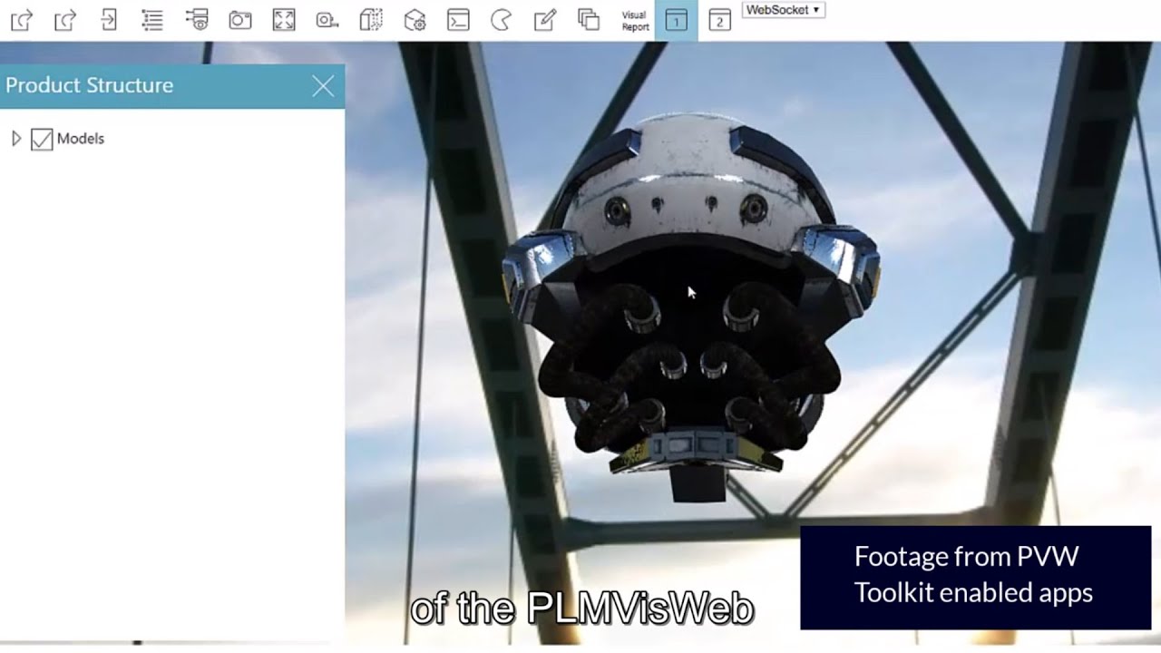This screenshot has height=653, width=1161.
Task: Click the structure tree with eye icon
Action: (197, 20)
